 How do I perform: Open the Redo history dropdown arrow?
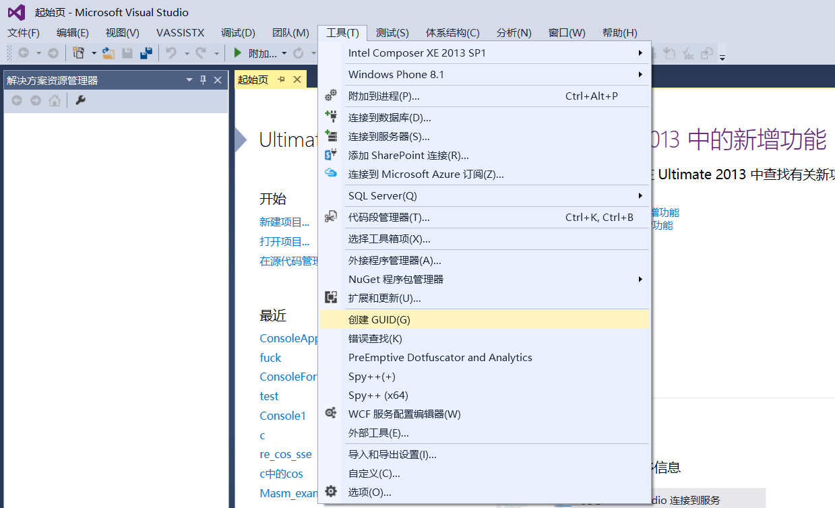pyautogui.click(x=216, y=53)
